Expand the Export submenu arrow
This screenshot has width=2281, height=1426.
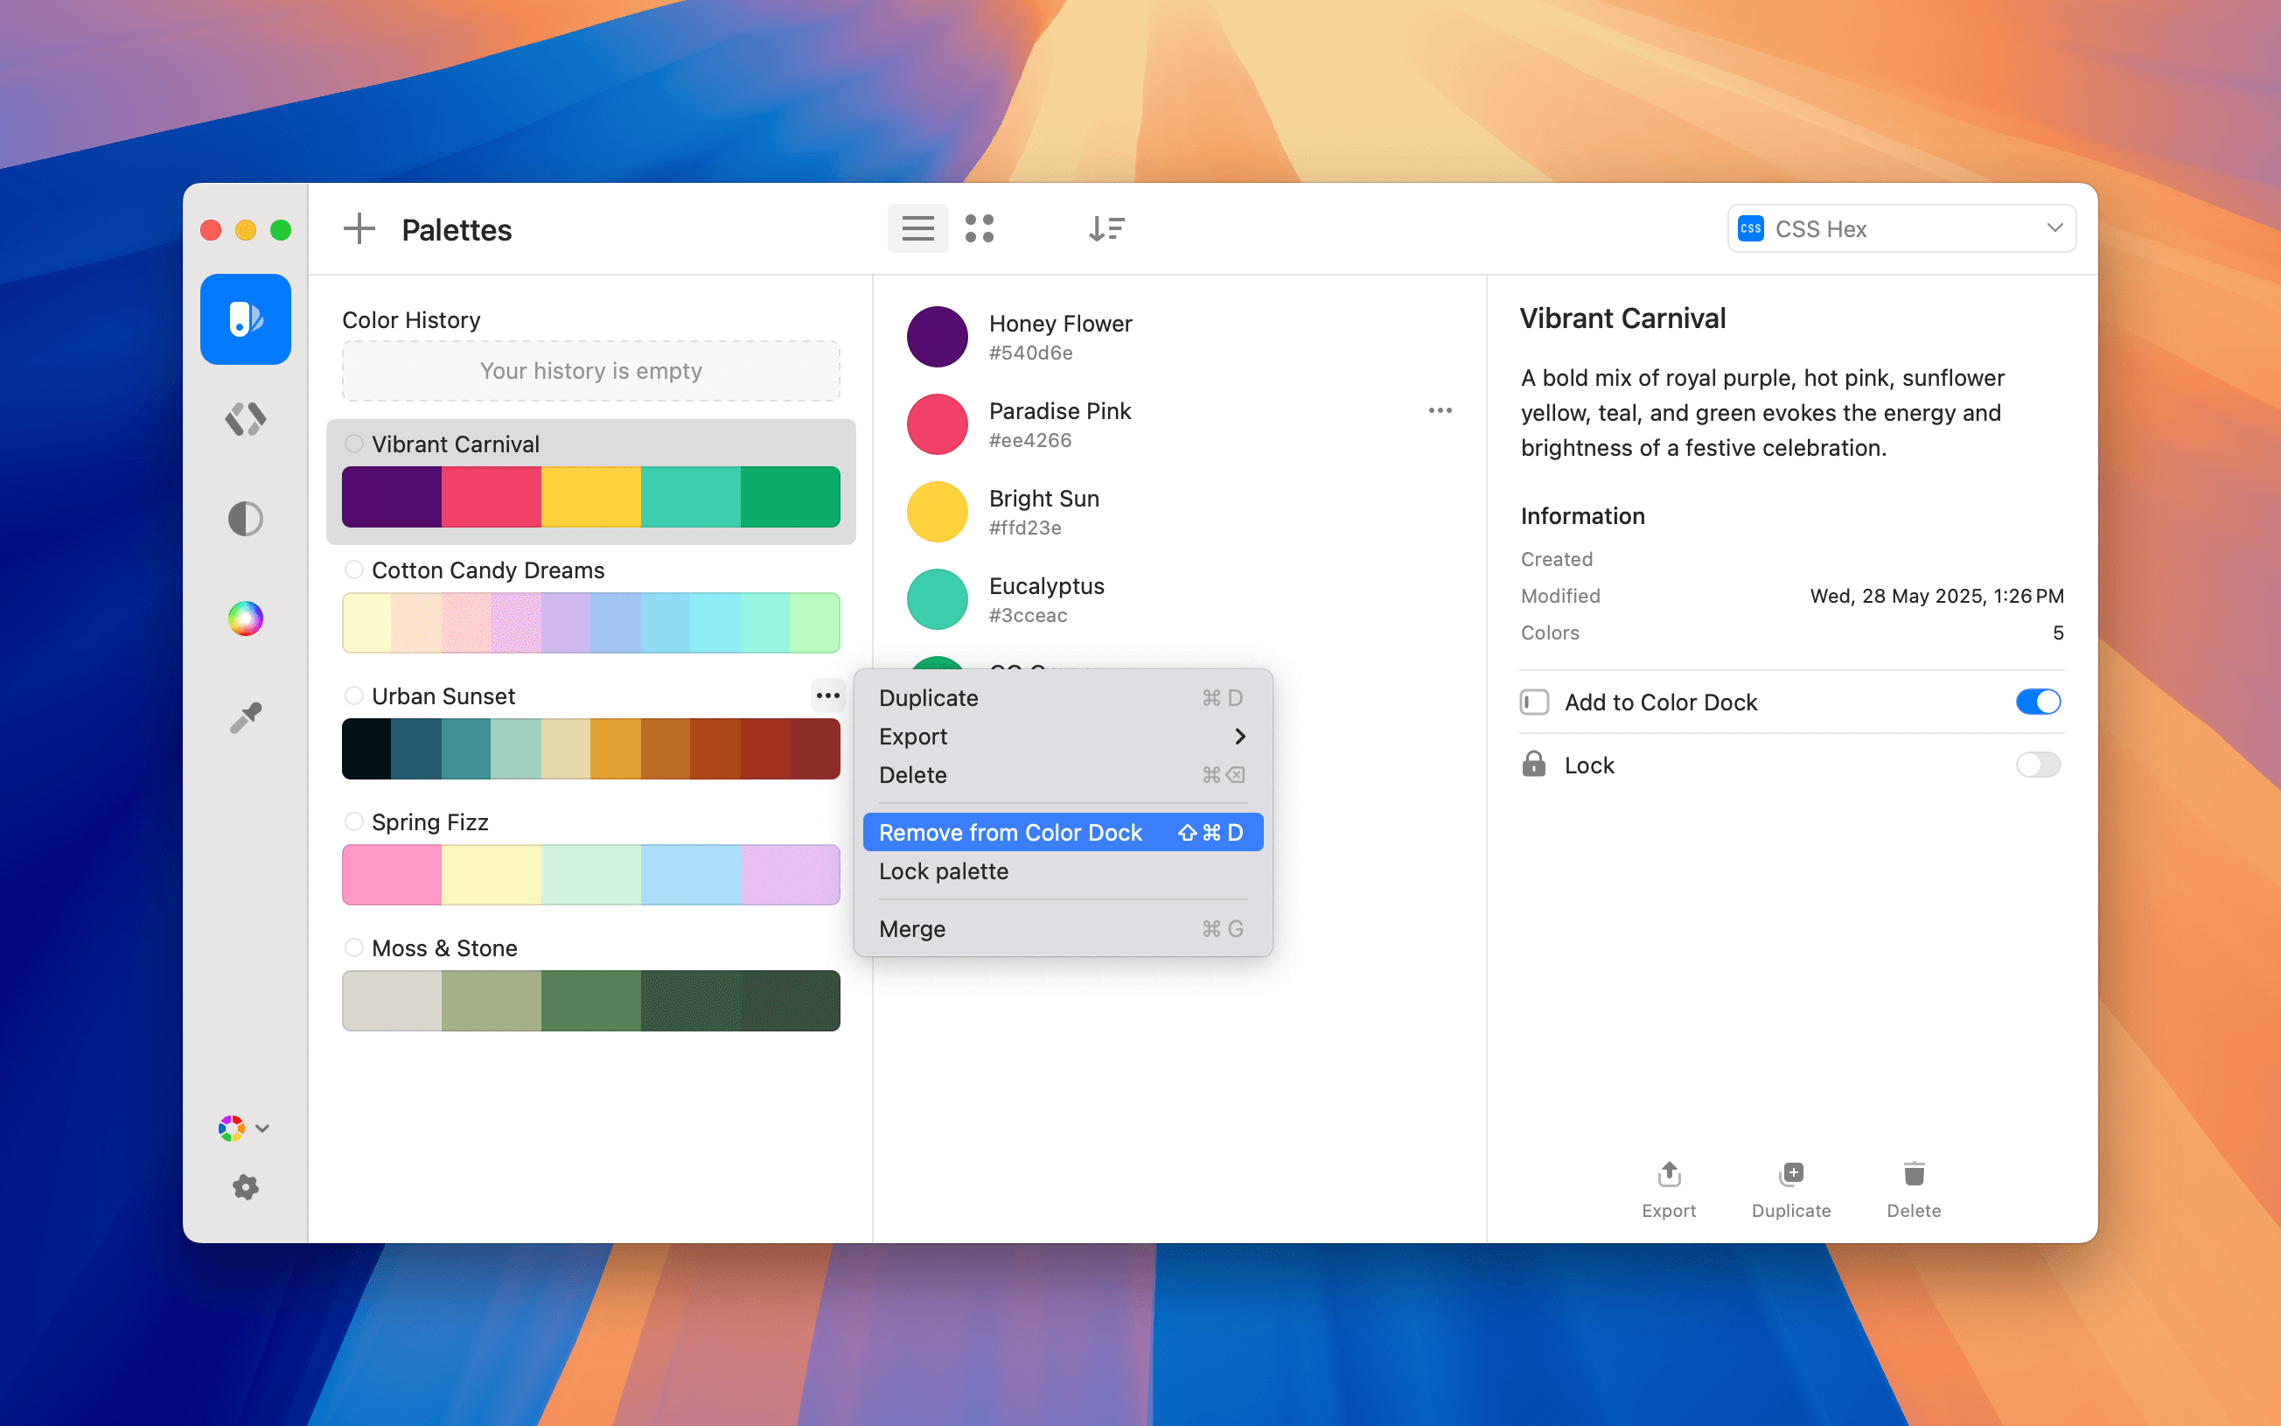[x=1239, y=737]
